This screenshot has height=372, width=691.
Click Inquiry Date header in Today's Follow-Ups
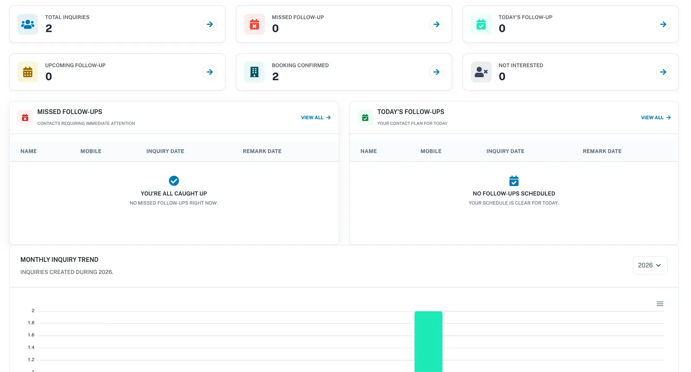[x=505, y=151]
